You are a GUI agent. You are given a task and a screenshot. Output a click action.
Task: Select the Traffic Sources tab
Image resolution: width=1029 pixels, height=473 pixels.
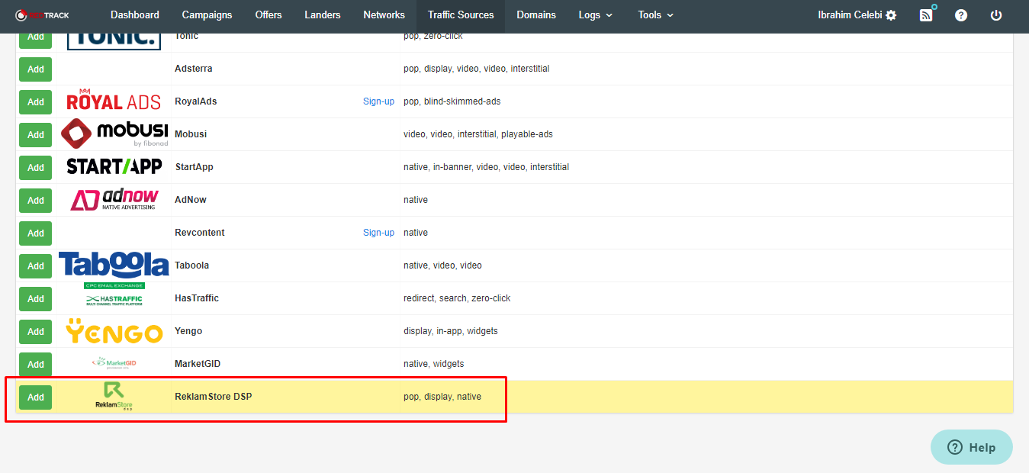[x=461, y=15]
